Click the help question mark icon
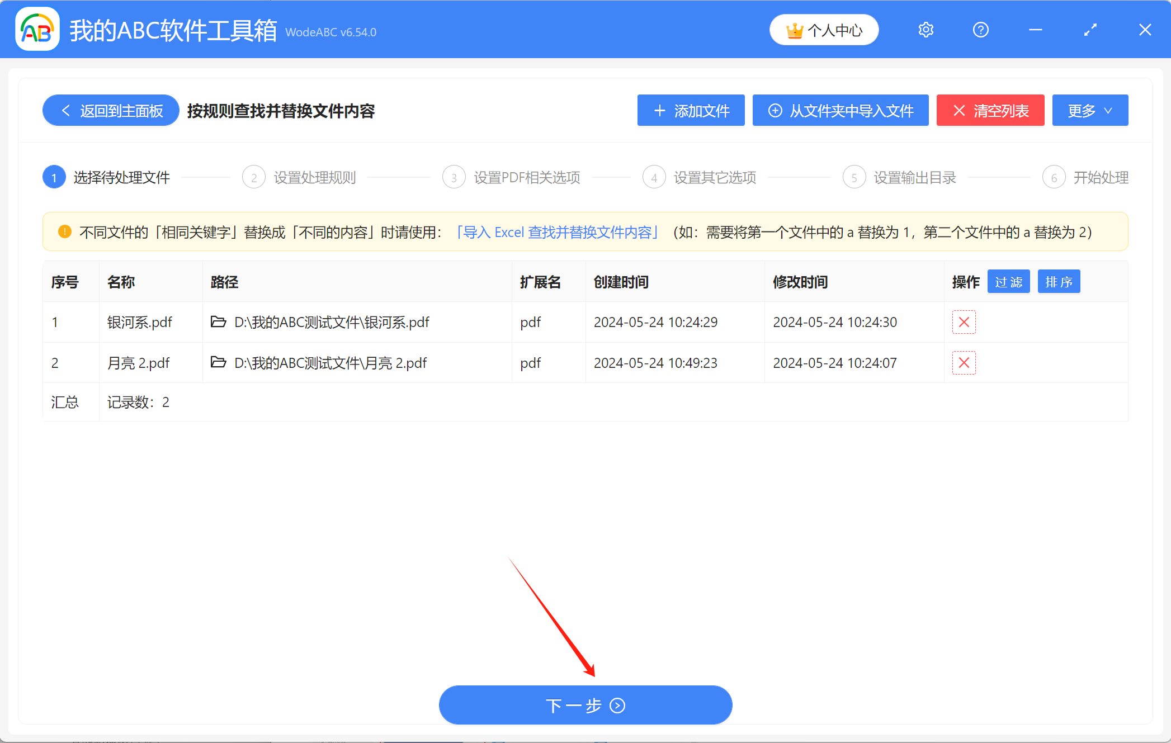The image size is (1171, 743). (980, 30)
